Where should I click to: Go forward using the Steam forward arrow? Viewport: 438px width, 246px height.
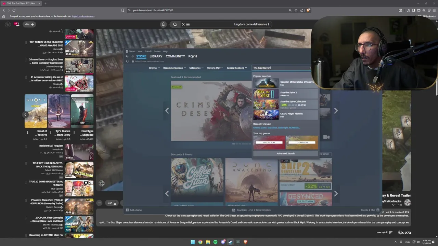[x=132, y=56]
